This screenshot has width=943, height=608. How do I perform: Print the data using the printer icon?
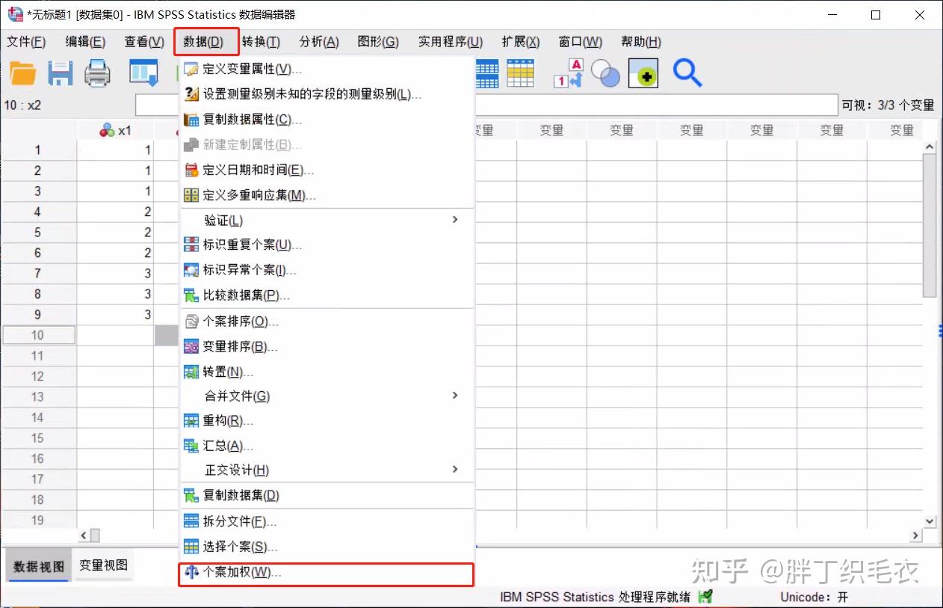click(97, 73)
